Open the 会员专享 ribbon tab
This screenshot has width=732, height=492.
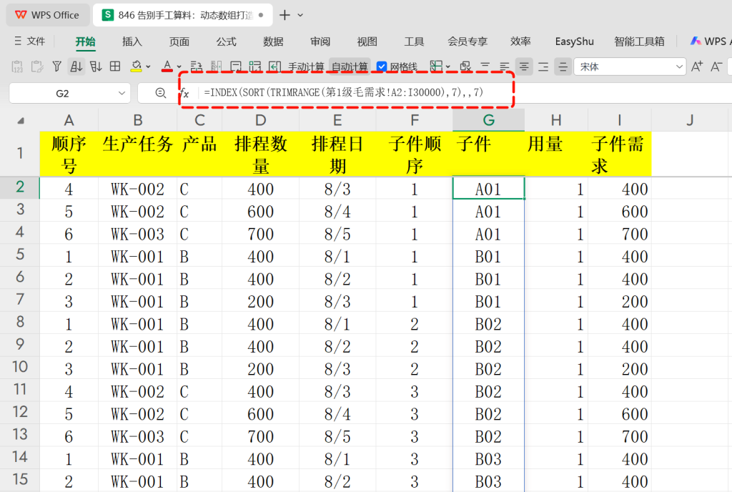coord(468,41)
